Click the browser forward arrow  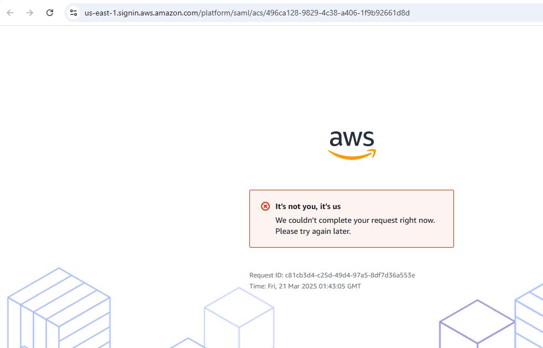[x=30, y=13]
